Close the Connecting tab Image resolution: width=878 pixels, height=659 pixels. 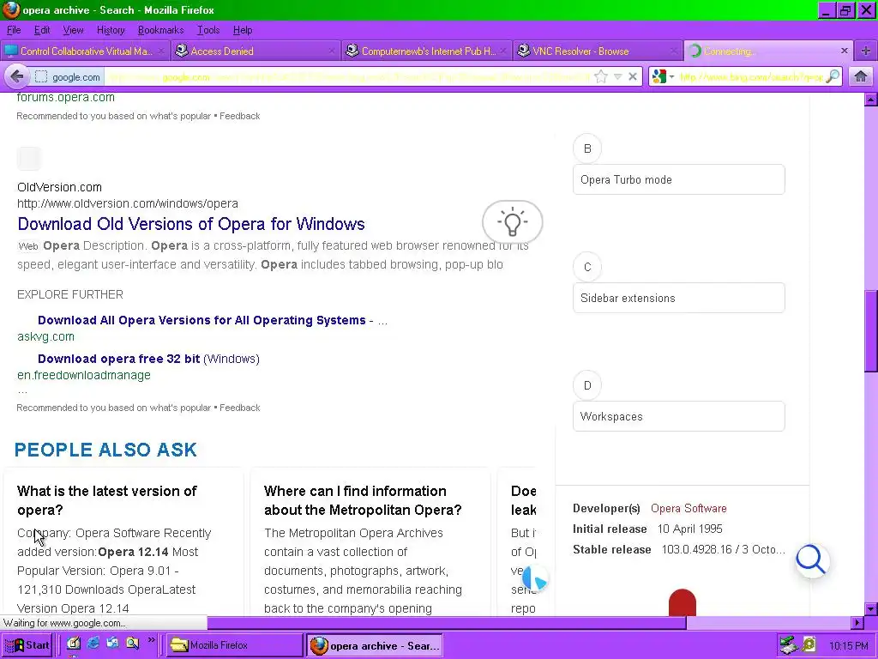(x=845, y=51)
